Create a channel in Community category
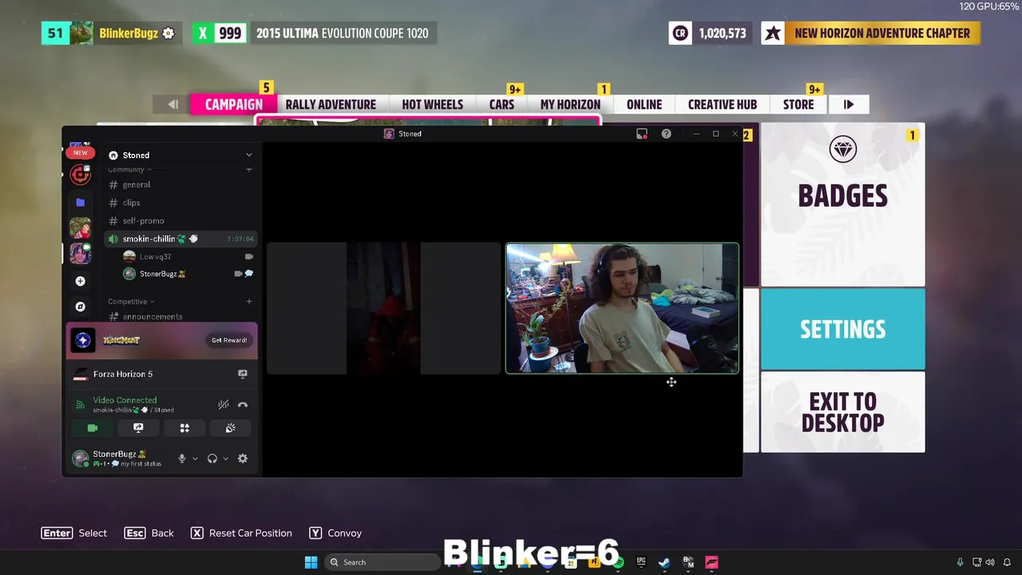1022x575 pixels. [249, 169]
